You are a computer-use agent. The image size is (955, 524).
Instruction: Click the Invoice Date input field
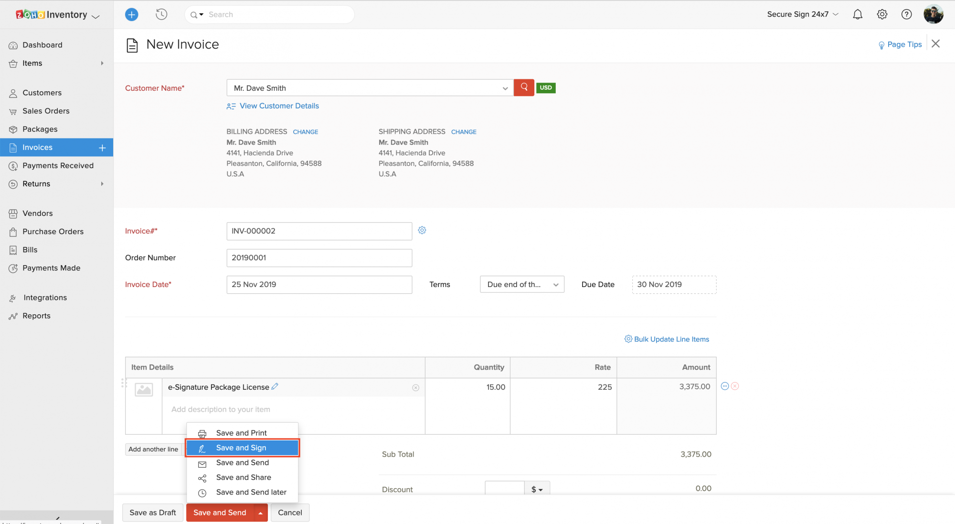(319, 284)
